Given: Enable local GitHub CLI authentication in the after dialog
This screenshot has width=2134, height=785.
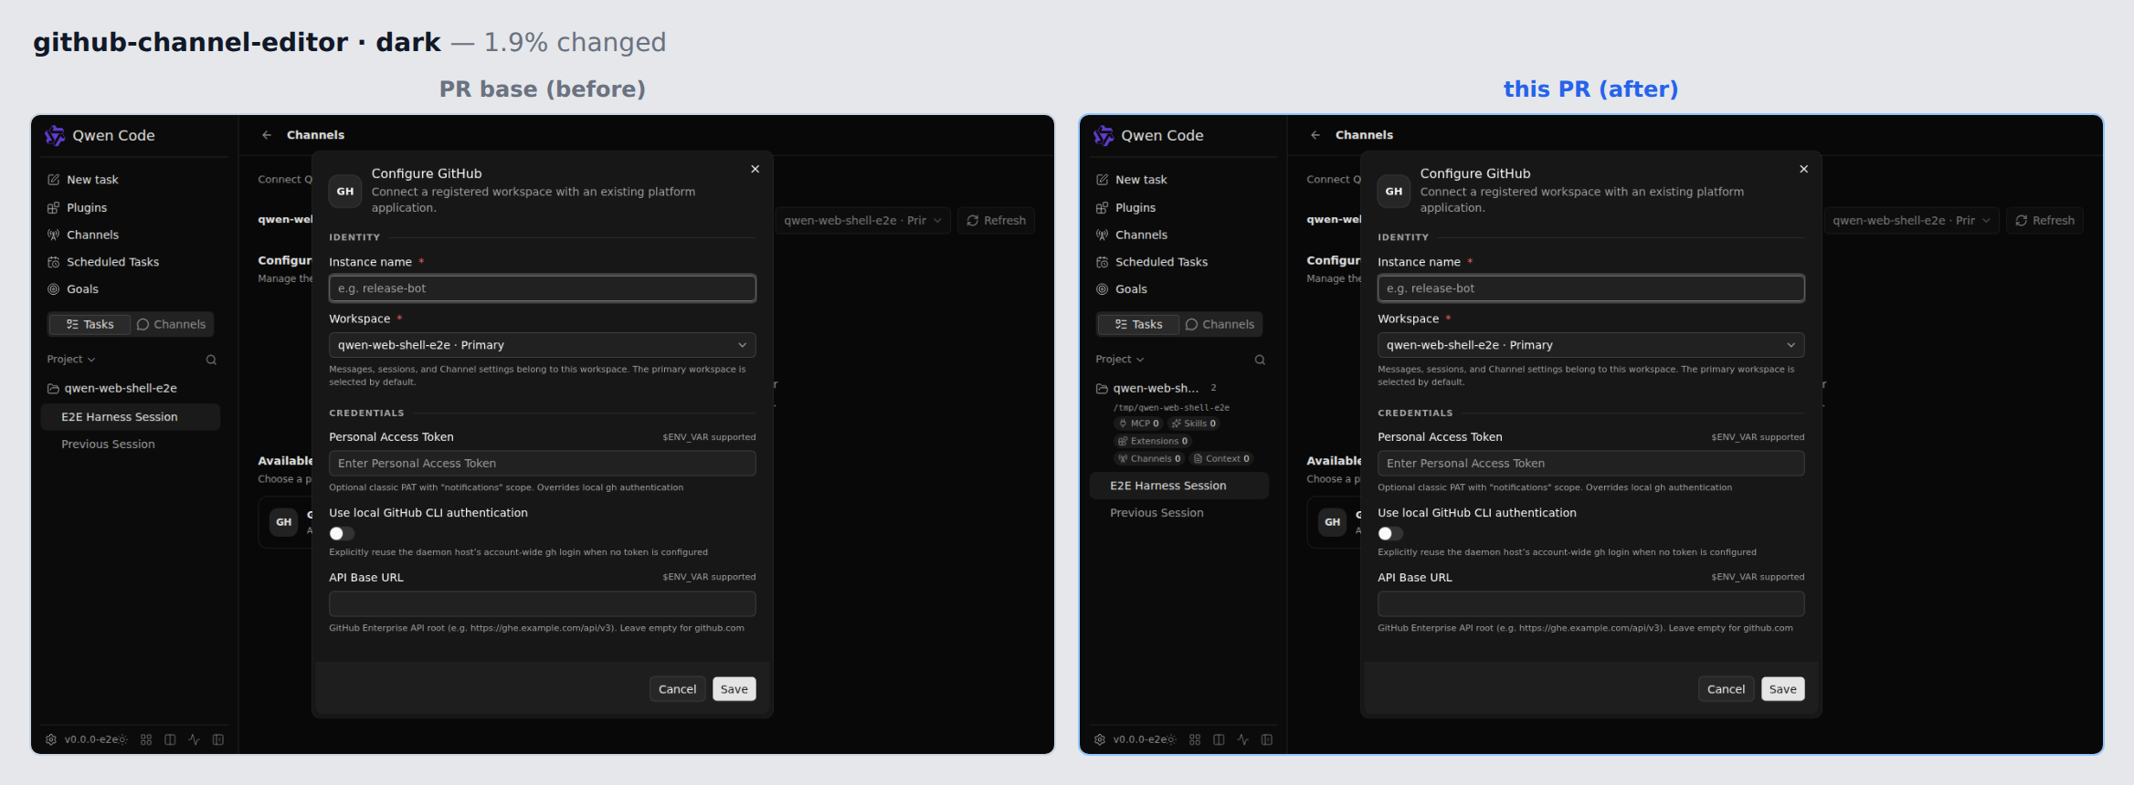Looking at the screenshot, I should pos(1390,533).
